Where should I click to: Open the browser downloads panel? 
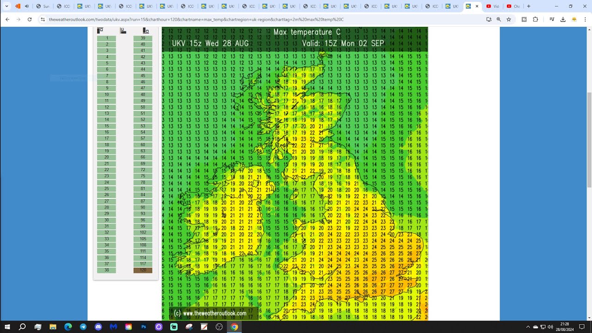(x=563, y=19)
